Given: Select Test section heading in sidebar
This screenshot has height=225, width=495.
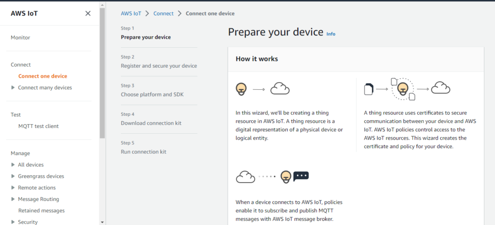Looking at the screenshot, I should (16, 115).
